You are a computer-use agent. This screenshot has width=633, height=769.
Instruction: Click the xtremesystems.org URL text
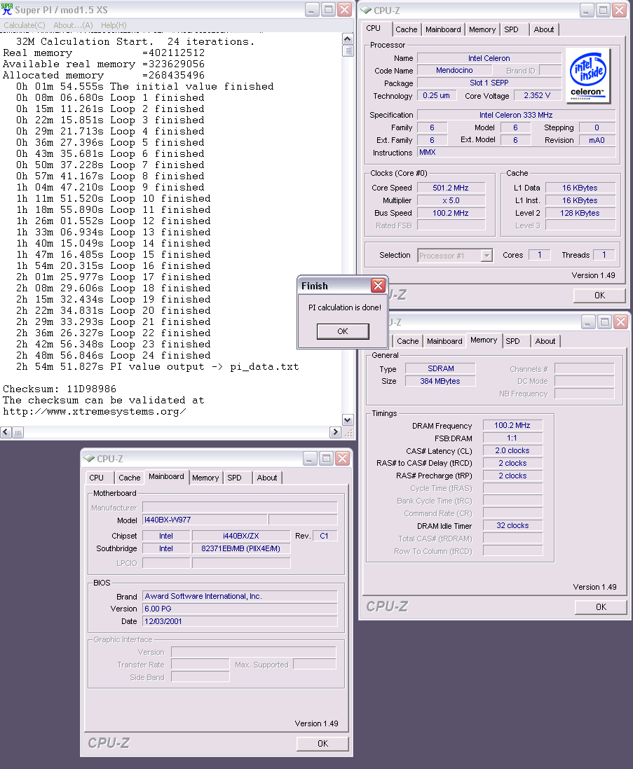click(x=94, y=412)
